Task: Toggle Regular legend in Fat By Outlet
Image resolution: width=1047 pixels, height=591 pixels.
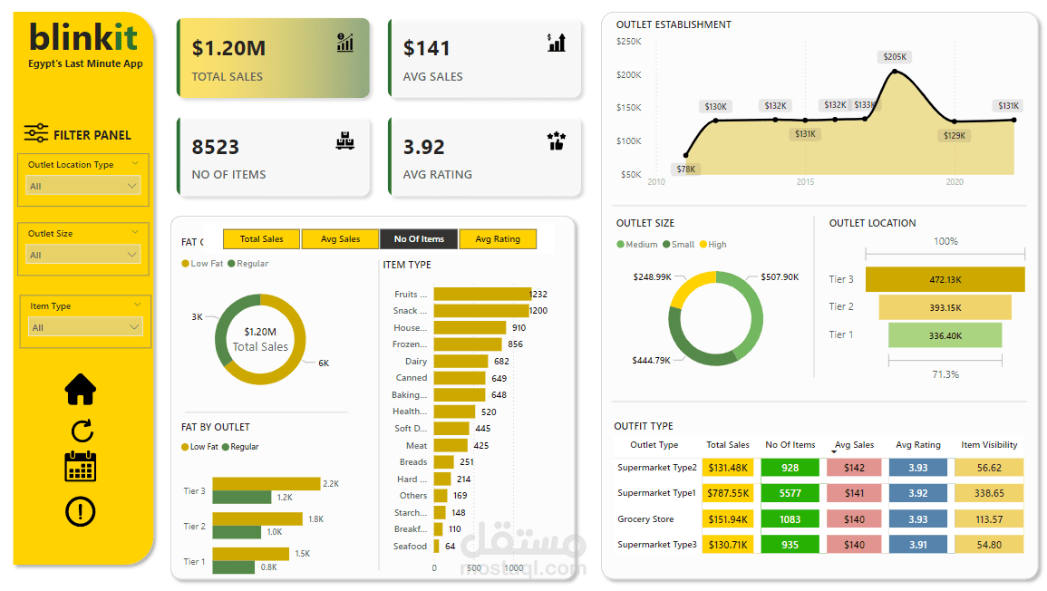Action: pos(240,447)
